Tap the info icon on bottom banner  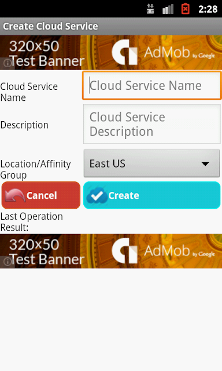[x=8, y=261]
